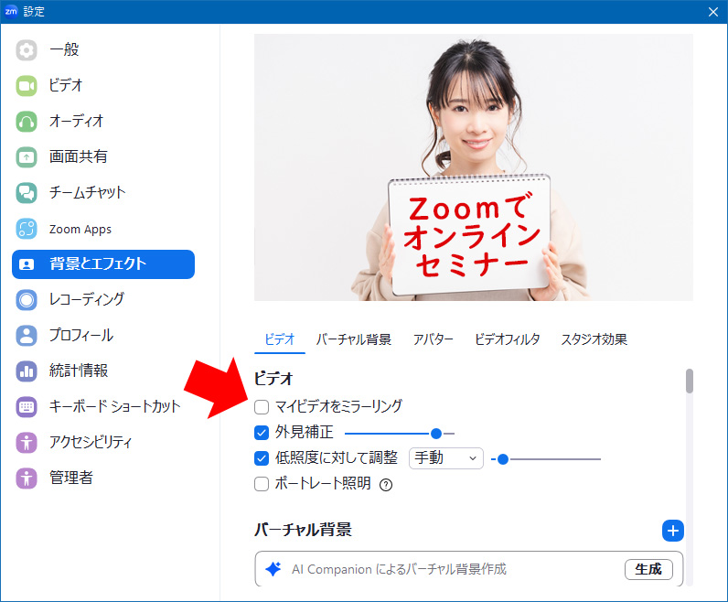Click the ポートレート照明 help question icon

click(386, 485)
